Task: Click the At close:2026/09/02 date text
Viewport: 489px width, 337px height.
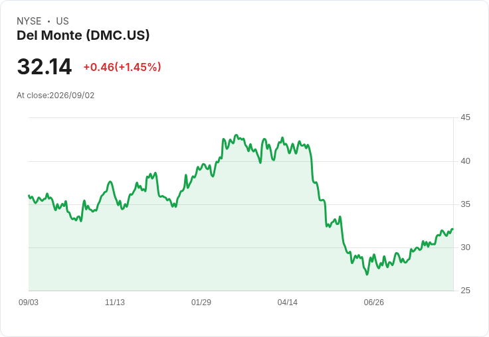Action: [x=56, y=96]
